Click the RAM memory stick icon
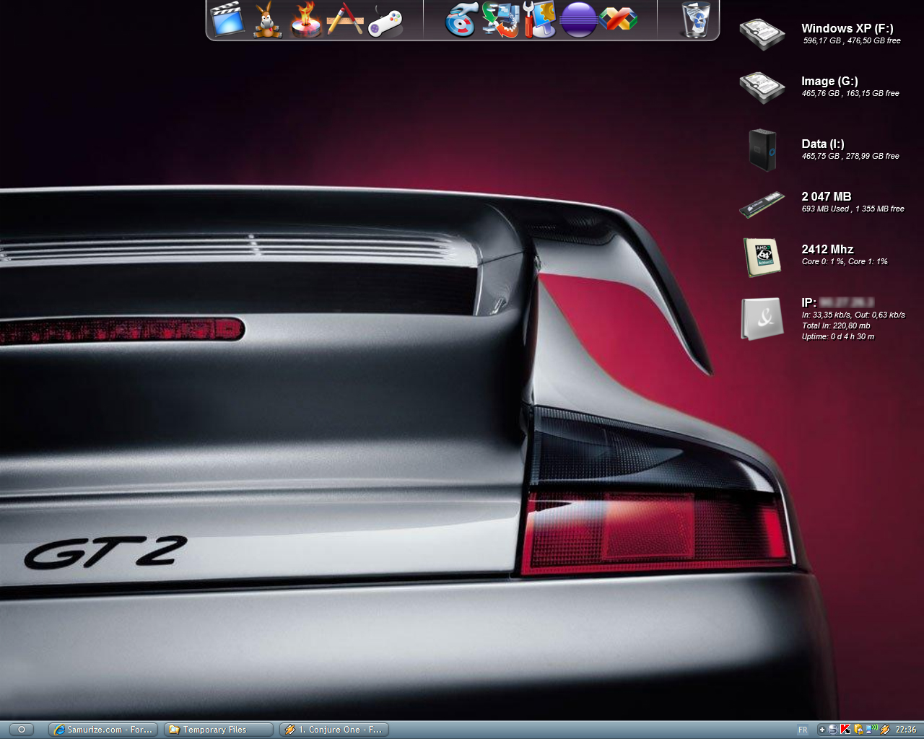The height and width of the screenshot is (739, 924). pos(762,204)
